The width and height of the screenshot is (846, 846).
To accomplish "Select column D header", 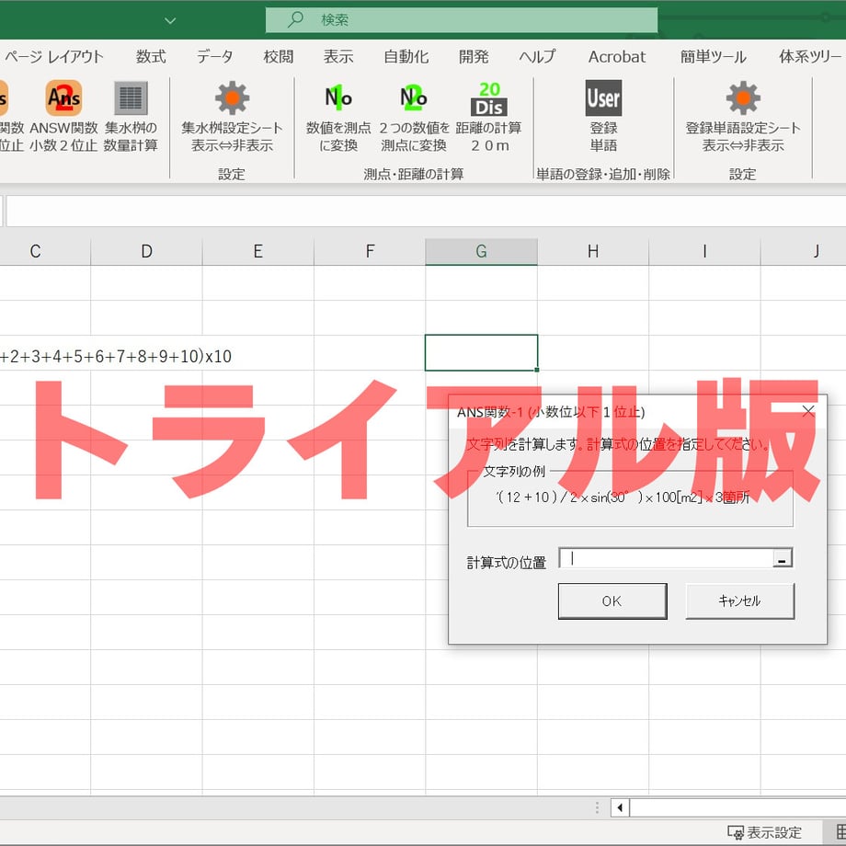I will pyautogui.click(x=147, y=251).
